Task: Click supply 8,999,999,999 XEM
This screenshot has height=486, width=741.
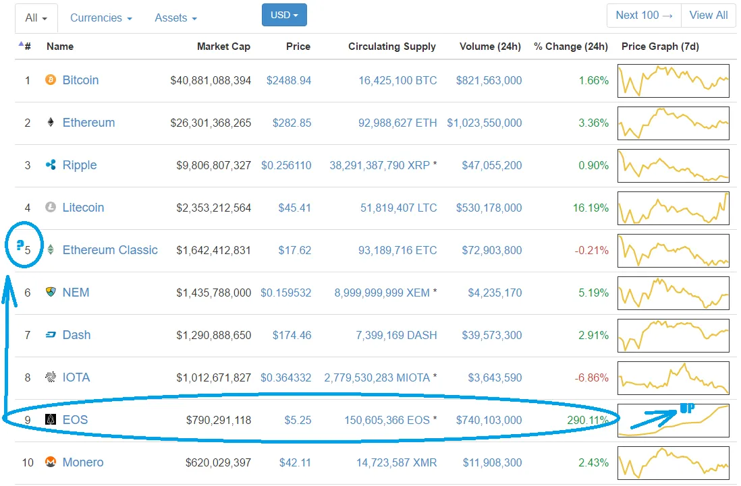Action: point(382,293)
